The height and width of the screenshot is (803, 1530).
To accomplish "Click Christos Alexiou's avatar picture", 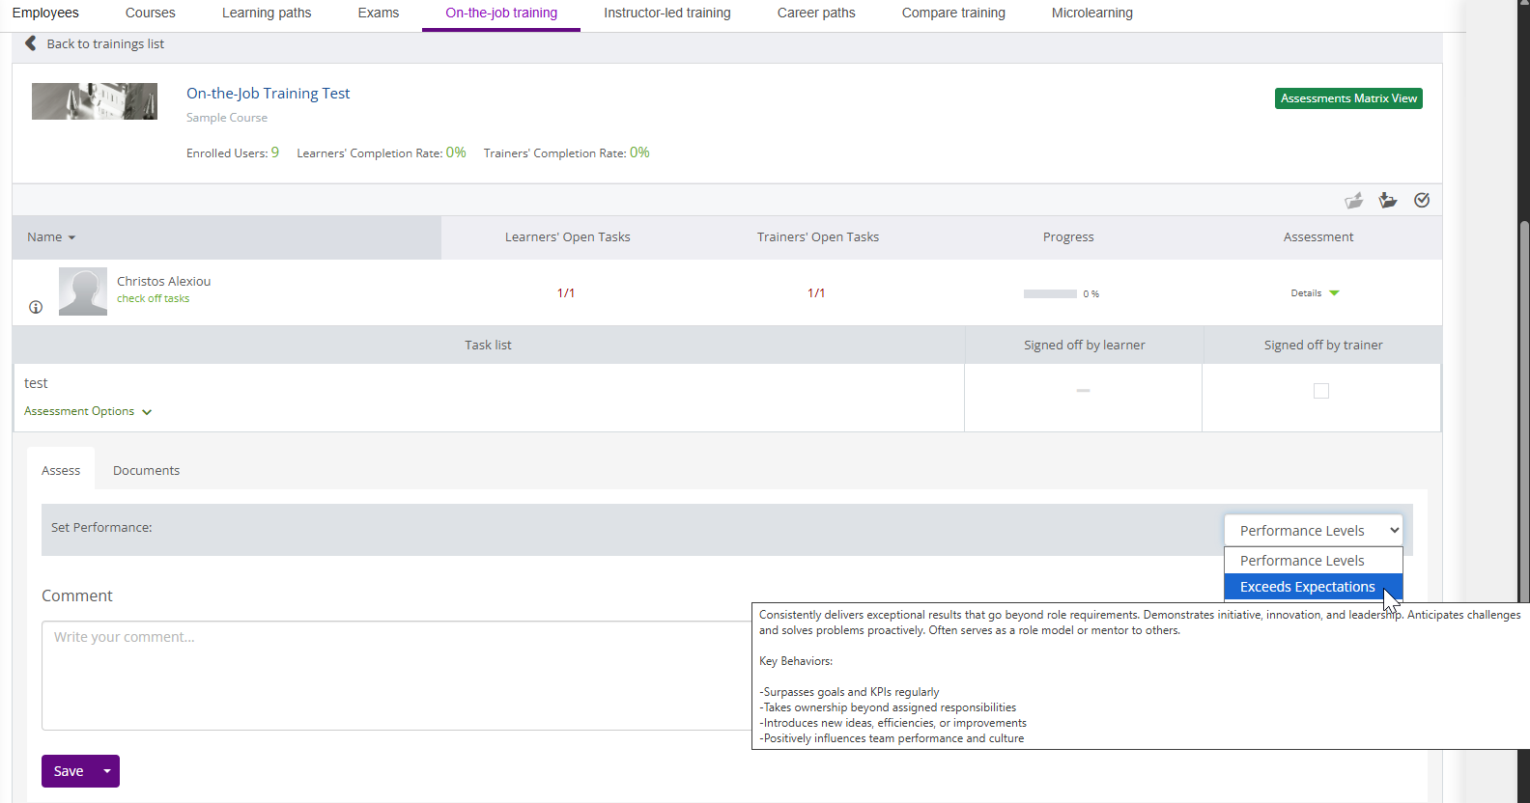I will (83, 291).
